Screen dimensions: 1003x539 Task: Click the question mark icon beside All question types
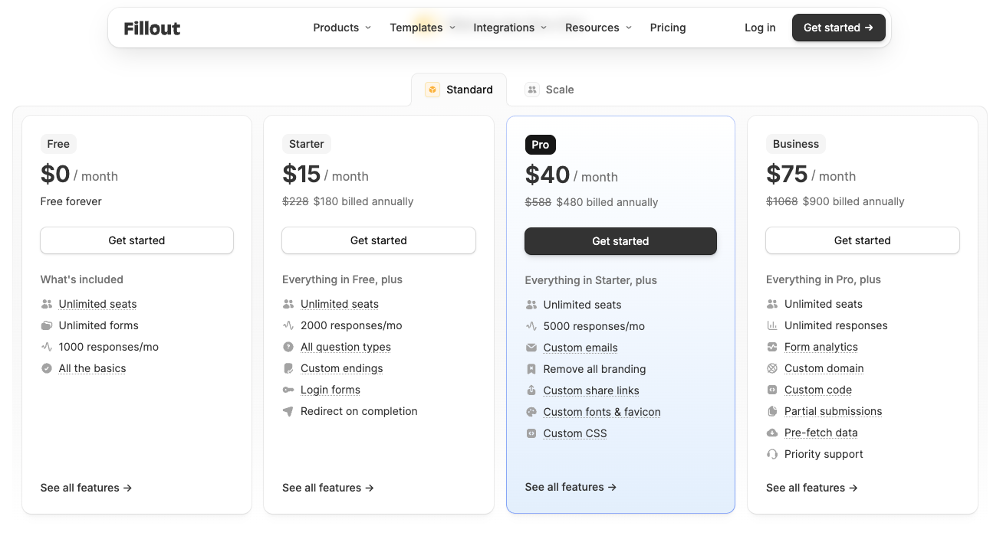click(x=288, y=347)
